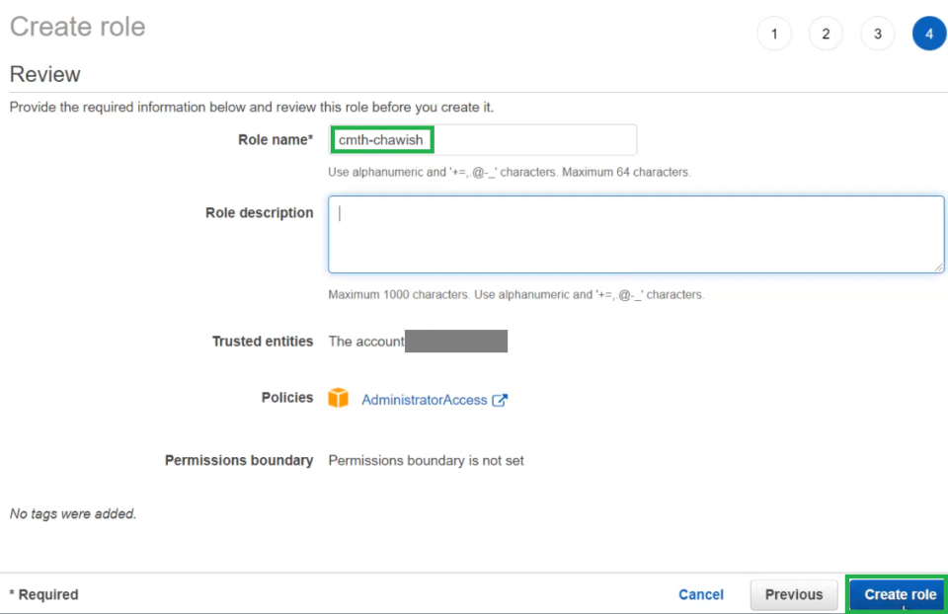Select the highlighted step 4 circle

(929, 33)
